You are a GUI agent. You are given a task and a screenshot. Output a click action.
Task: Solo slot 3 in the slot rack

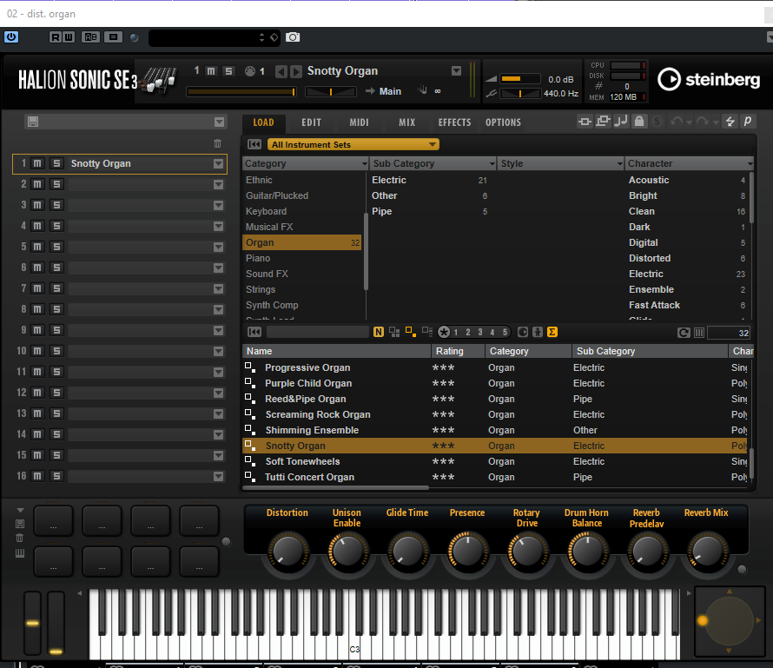coord(56,205)
